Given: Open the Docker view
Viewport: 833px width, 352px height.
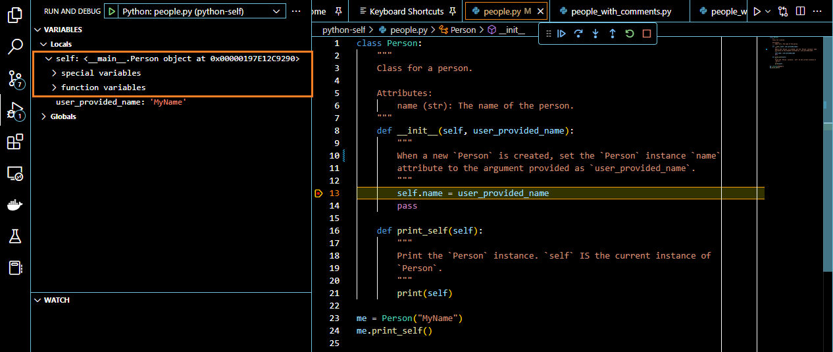Looking at the screenshot, I should coord(15,205).
